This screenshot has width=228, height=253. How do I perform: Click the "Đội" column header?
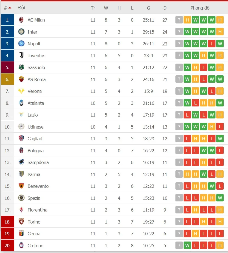pos(22,8)
